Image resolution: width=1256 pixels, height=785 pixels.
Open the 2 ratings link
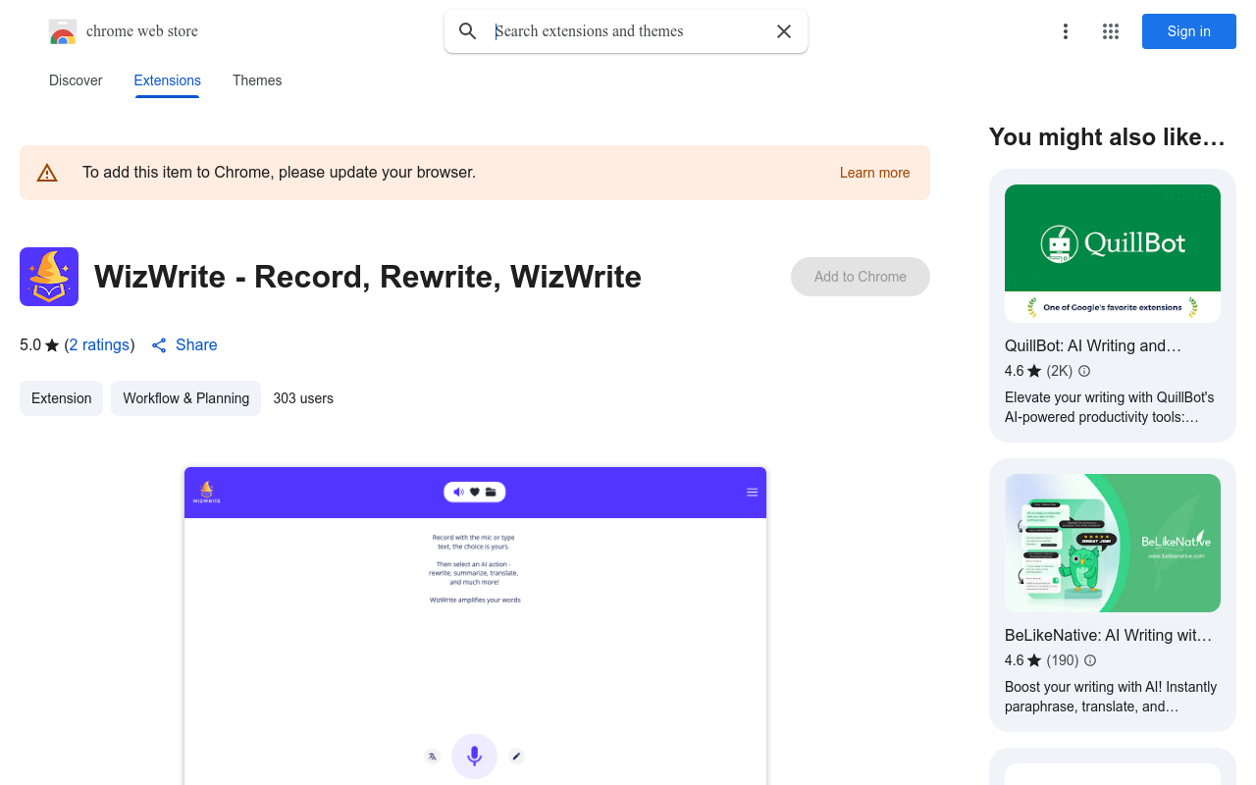click(x=99, y=345)
